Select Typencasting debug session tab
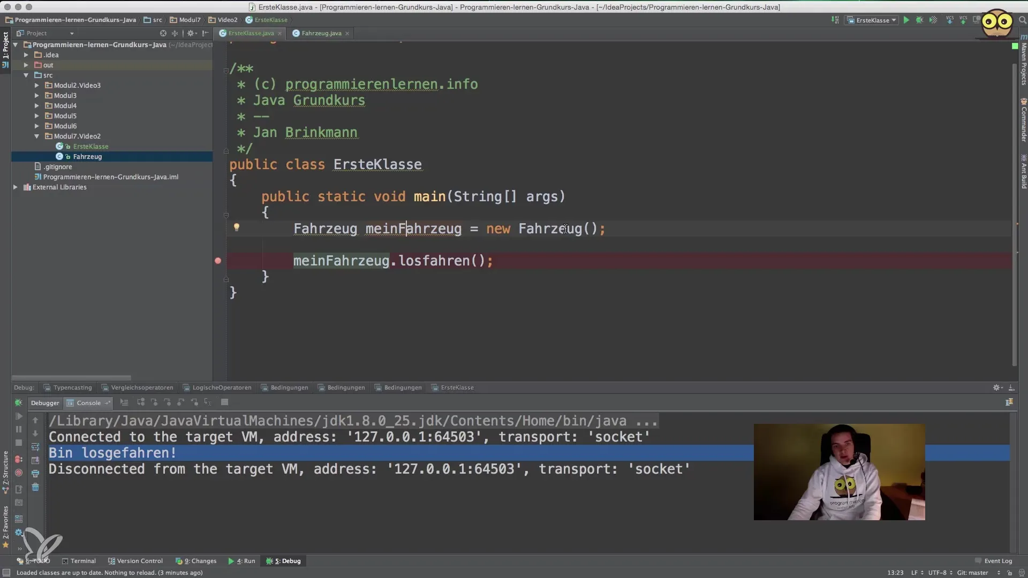The height and width of the screenshot is (578, 1028). click(68, 387)
